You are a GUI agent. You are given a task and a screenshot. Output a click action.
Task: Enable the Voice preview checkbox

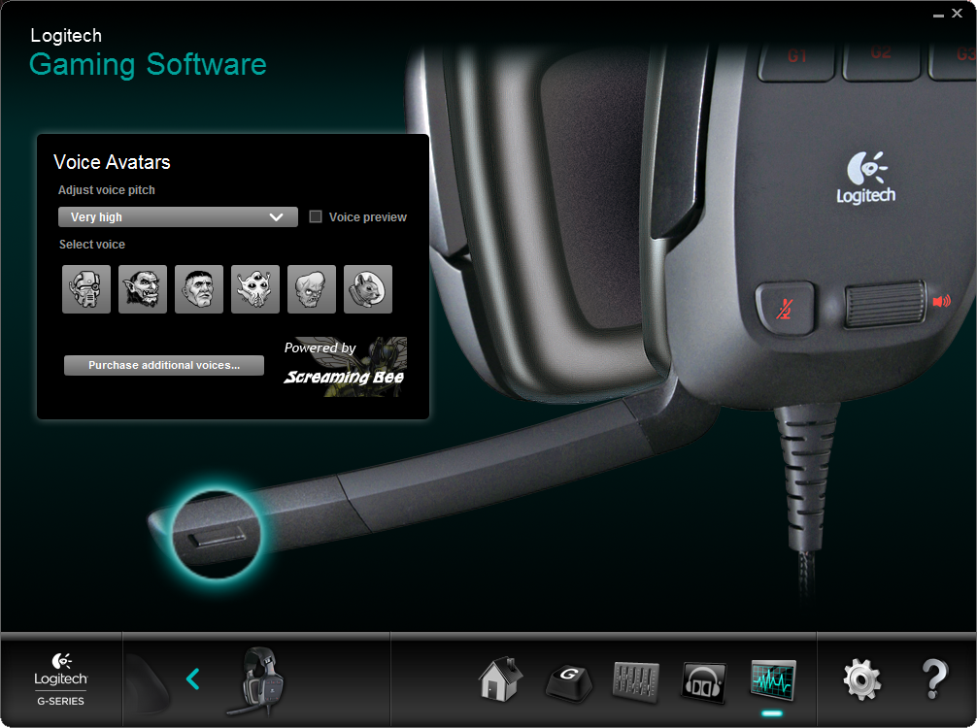[x=316, y=216]
